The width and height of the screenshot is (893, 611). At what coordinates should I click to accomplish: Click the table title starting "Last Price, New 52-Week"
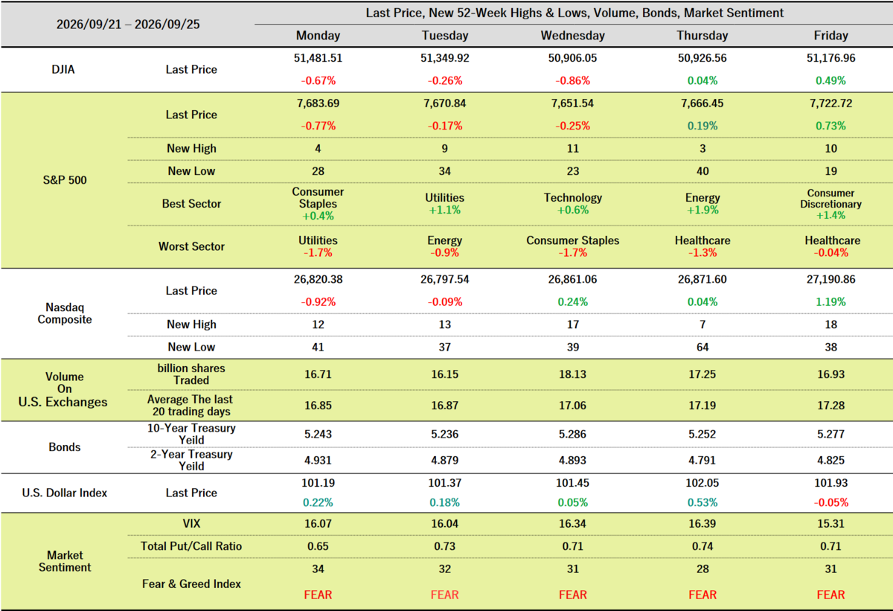tap(574, 13)
